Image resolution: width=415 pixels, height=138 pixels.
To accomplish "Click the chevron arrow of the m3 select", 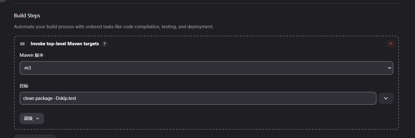I will tap(390, 68).
